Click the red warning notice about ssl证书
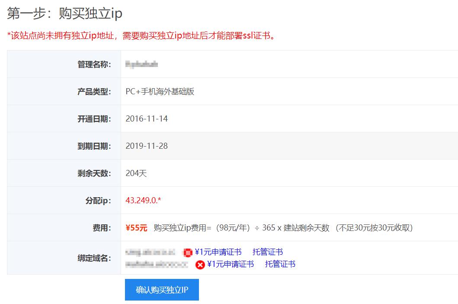Screen dimensions: 458x304 point(141,35)
